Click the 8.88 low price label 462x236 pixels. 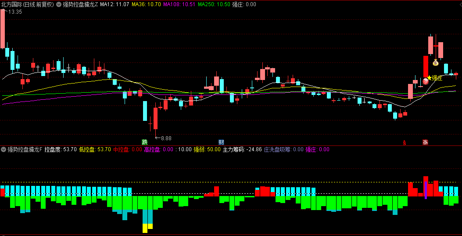(166, 138)
